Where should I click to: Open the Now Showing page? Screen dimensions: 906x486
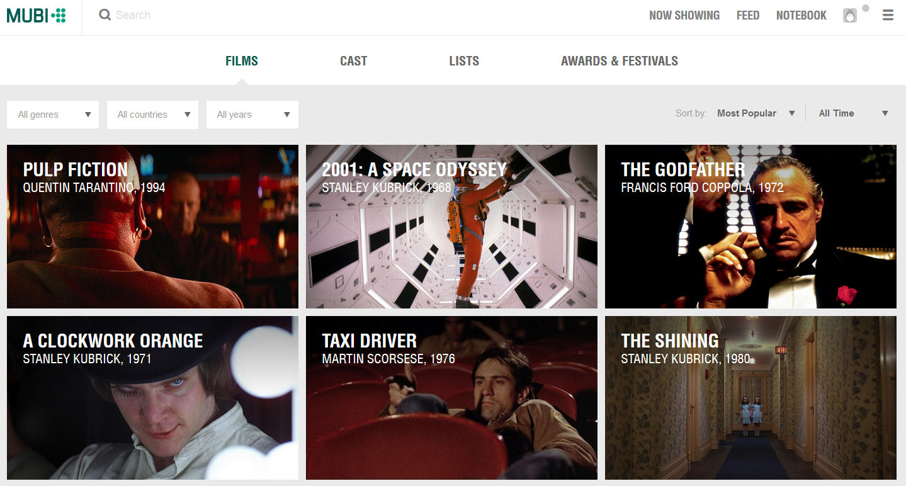pyautogui.click(x=684, y=15)
